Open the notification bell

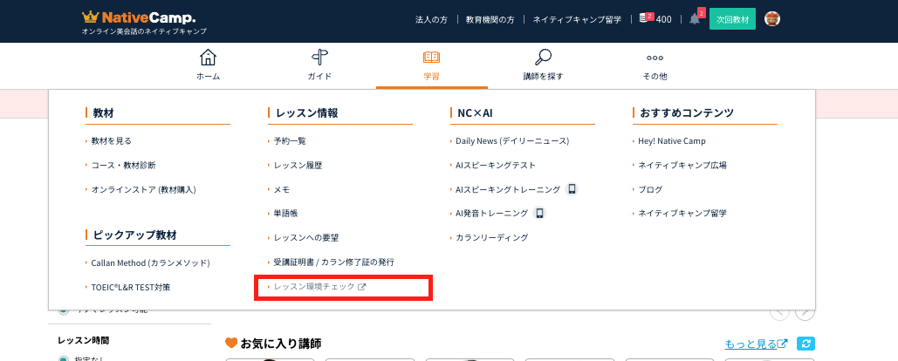tap(695, 19)
